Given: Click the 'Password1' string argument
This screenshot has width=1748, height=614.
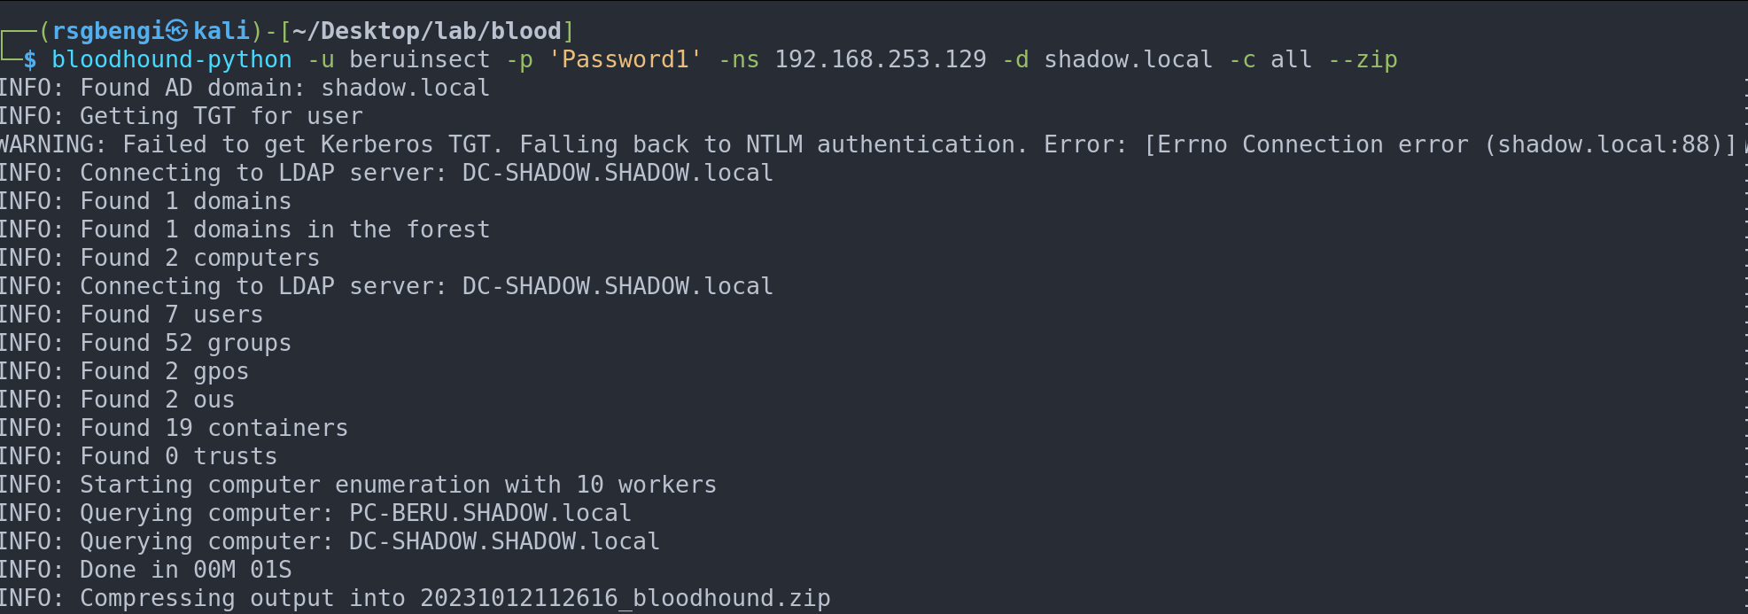Looking at the screenshot, I should [625, 59].
